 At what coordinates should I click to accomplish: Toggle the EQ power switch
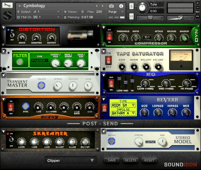[x=111, y=84]
